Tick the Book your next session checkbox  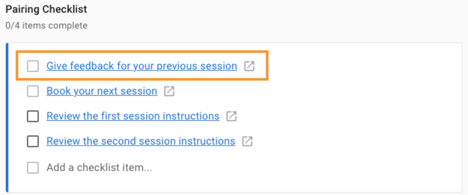click(x=33, y=91)
